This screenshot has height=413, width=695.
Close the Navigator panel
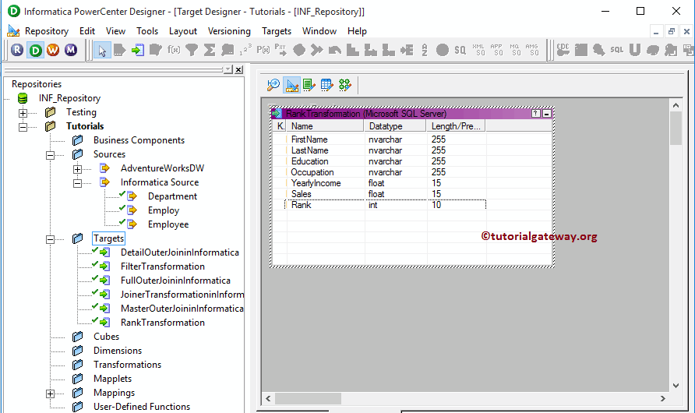(238, 69)
